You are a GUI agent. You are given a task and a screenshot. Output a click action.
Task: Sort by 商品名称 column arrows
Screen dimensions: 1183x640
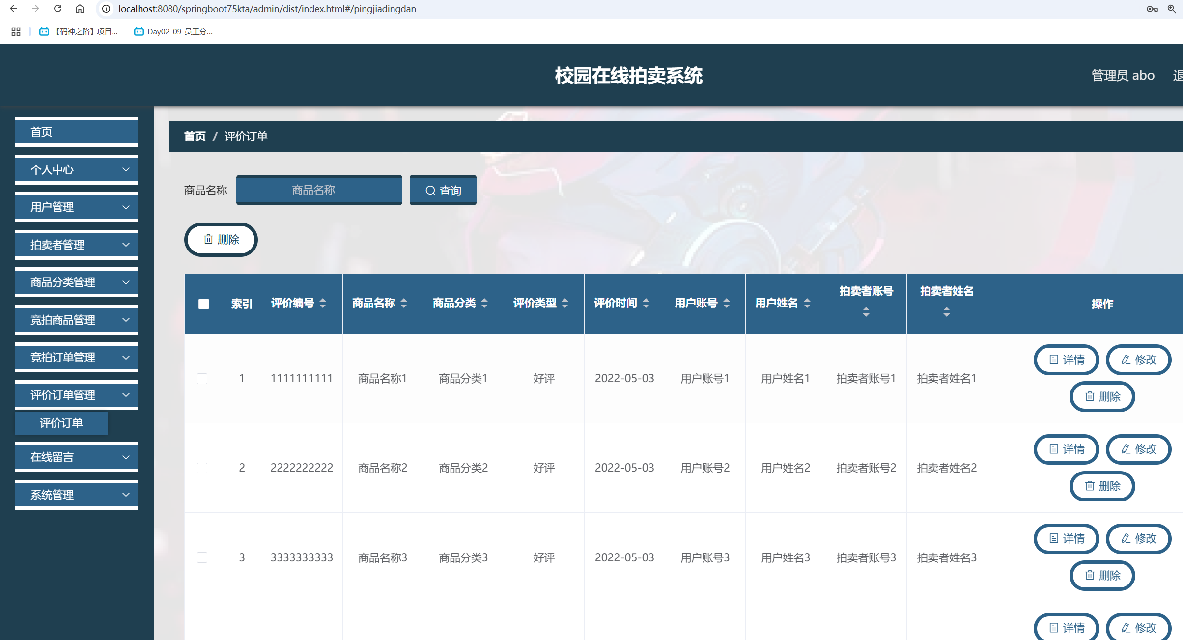[404, 303]
